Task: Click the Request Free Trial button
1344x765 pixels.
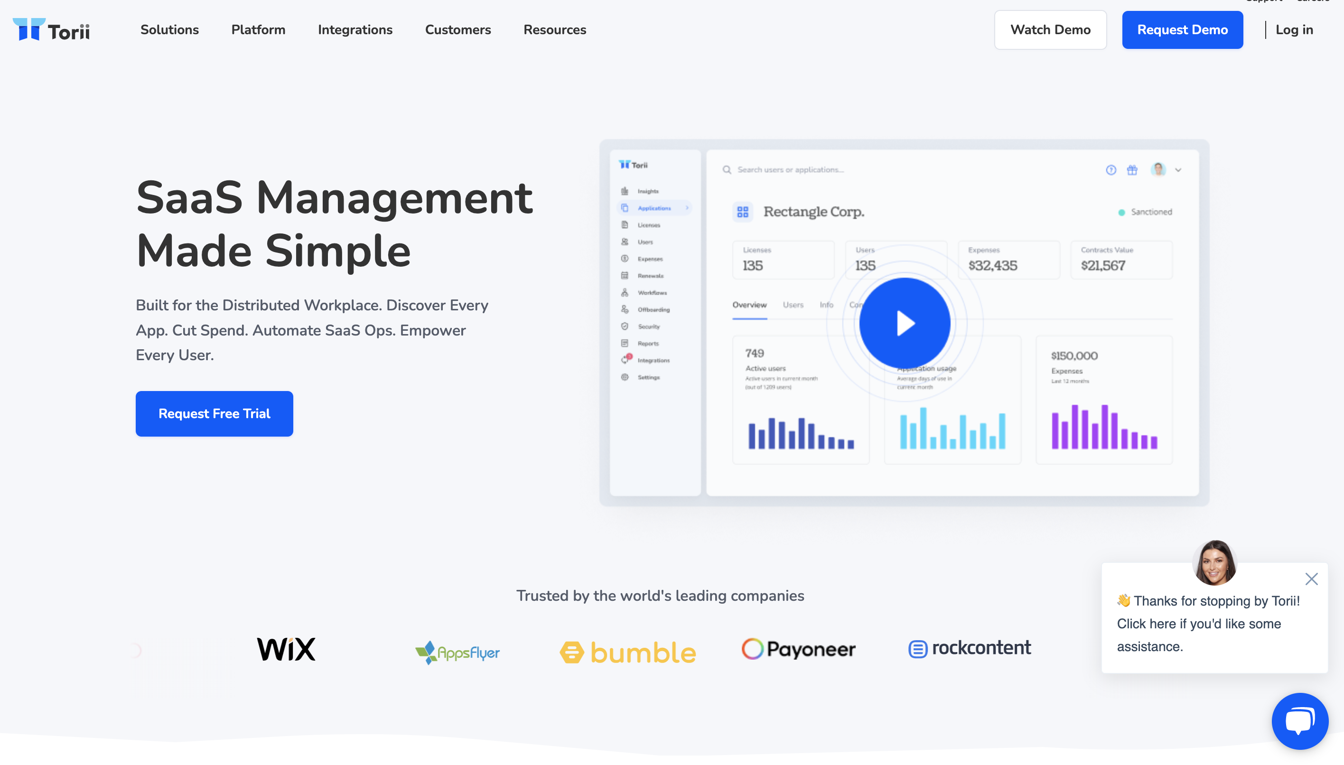Action: [214, 413]
